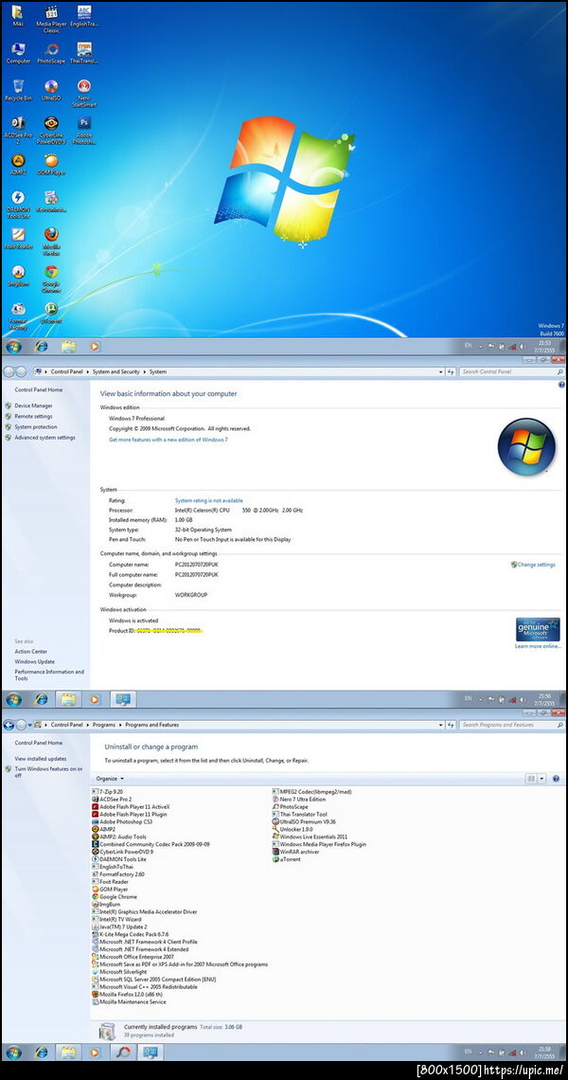
Task: Click View installed updates
Action: (41, 758)
